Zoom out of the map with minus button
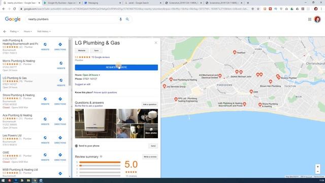The height and width of the screenshot is (183, 325). pos(318,172)
